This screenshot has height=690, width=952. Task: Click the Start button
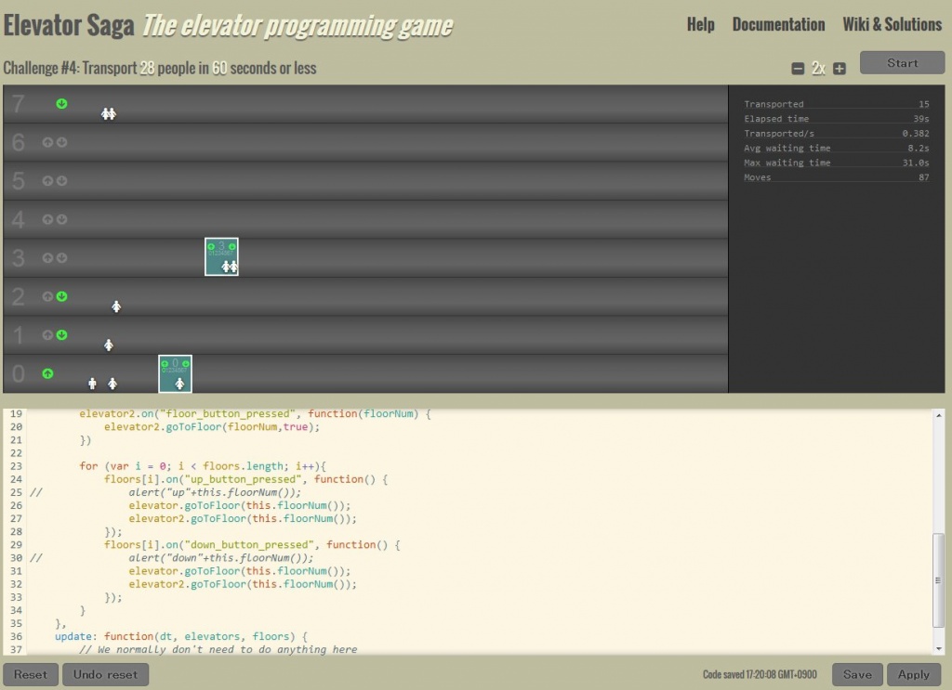click(x=902, y=62)
